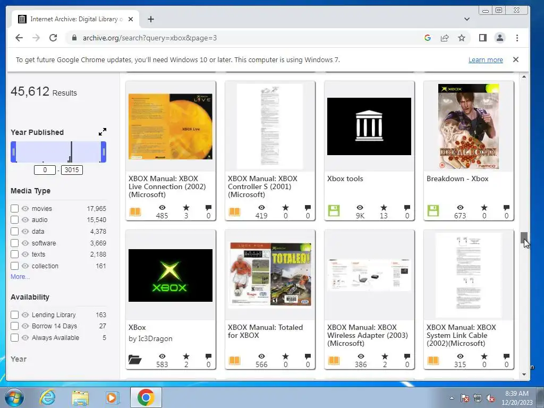Toggle the Chrome side panel
The image size is (544, 408).
482,38
